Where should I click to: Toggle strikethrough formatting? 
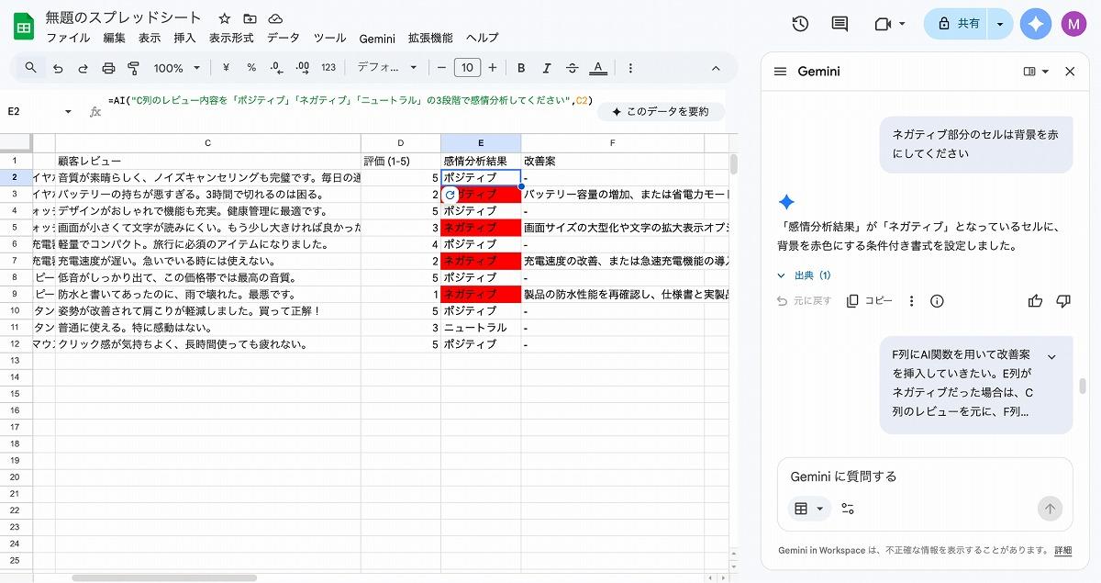tap(573, 68)
